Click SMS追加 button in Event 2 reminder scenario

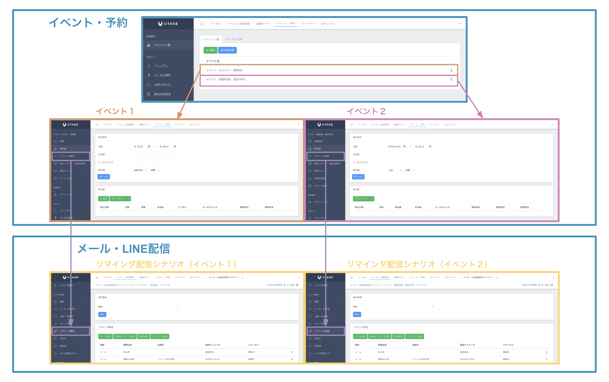[398, 336]
